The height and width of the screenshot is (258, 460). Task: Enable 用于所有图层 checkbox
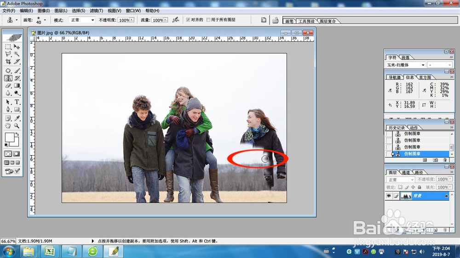tap(208, 20)
